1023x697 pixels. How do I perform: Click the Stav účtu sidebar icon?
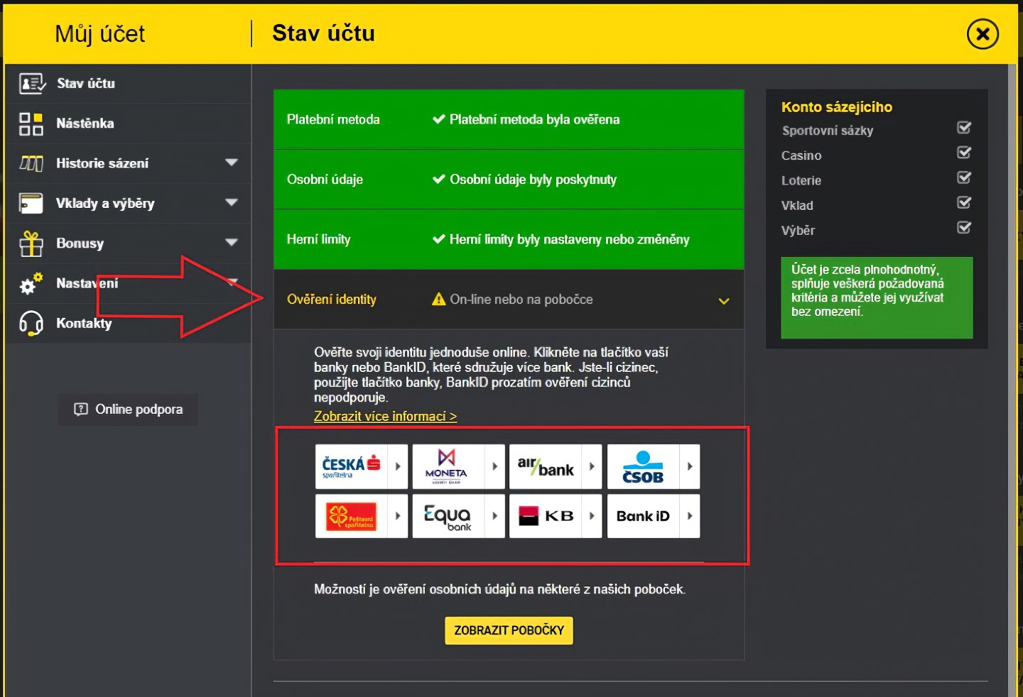point(32,84)
